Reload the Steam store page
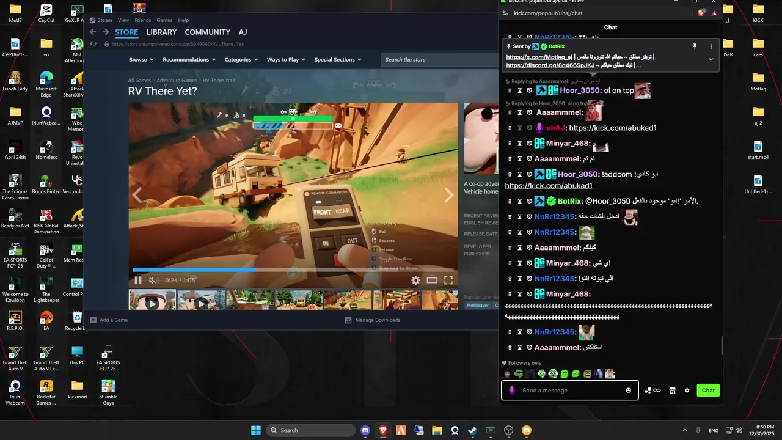The width and height of the screenshot is (782, 440). (x=93, y=44)
